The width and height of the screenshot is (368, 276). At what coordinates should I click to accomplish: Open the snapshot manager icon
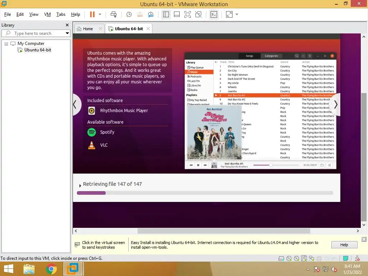pos(151,14)
